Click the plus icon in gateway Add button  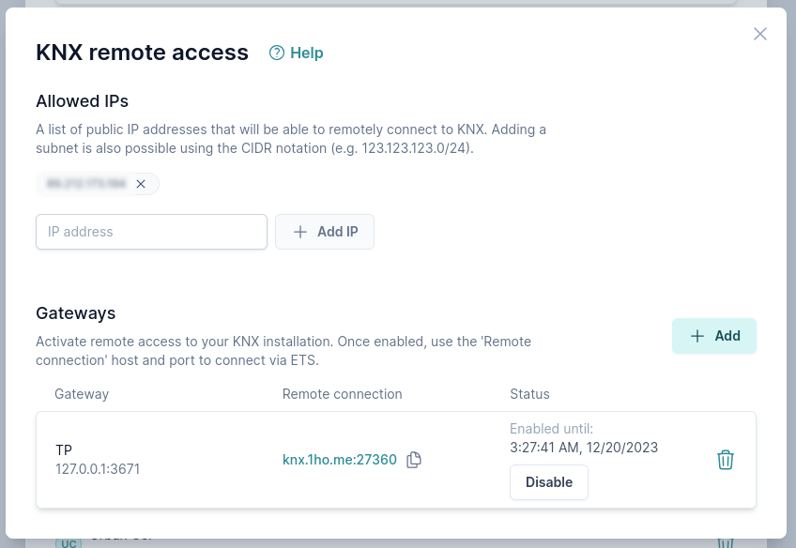click(x=697, y=336)
